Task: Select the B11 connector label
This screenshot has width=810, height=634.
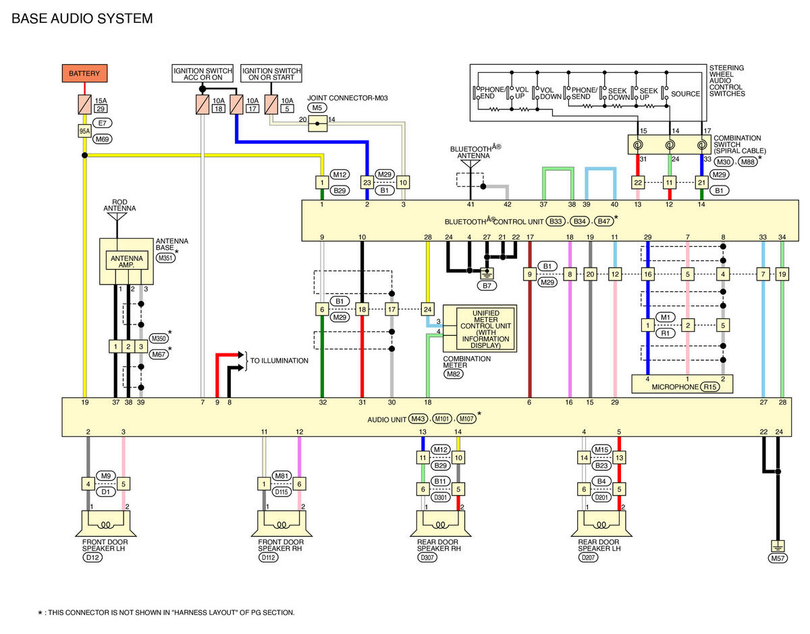Action: coord(441,481)
